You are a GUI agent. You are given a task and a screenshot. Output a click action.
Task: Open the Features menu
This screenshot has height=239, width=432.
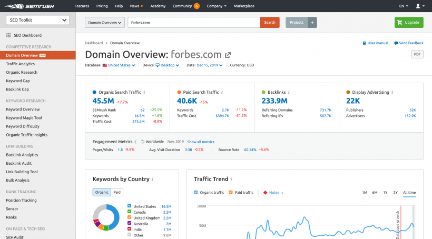point(82,6)
